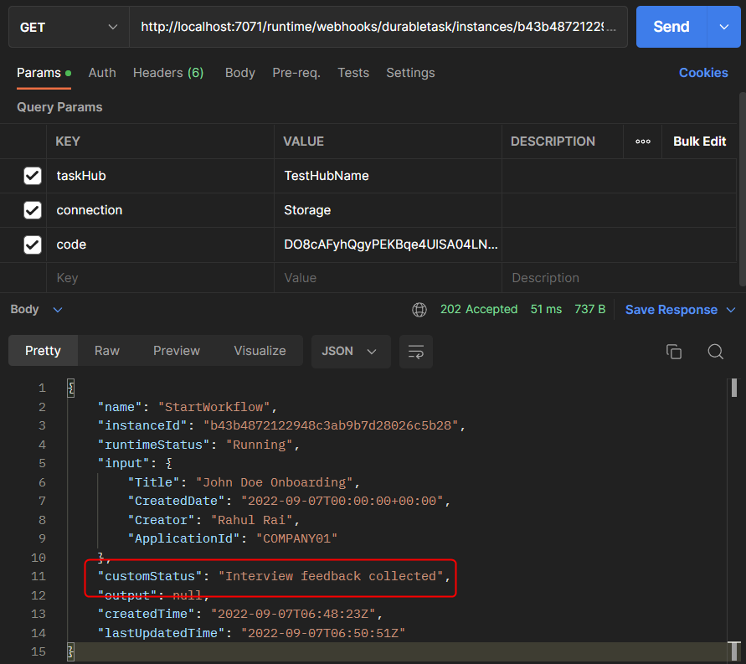Click the empty Value input field
The image size is (746, 664).
388,278
